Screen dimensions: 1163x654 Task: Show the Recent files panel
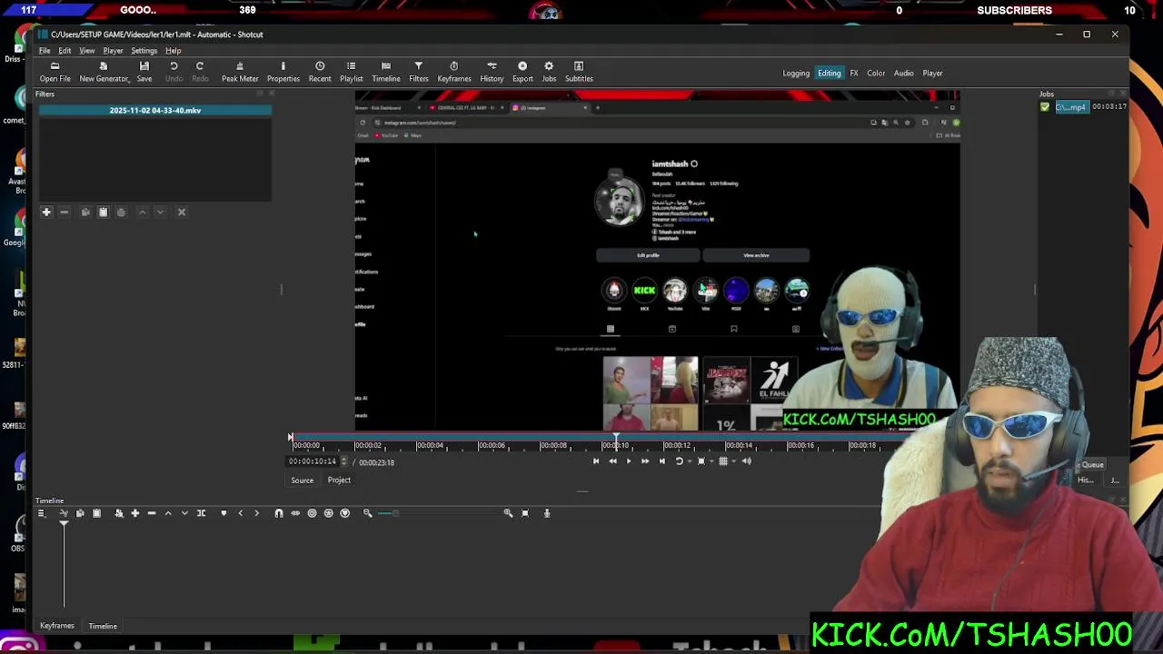click(x=320, y=72)
